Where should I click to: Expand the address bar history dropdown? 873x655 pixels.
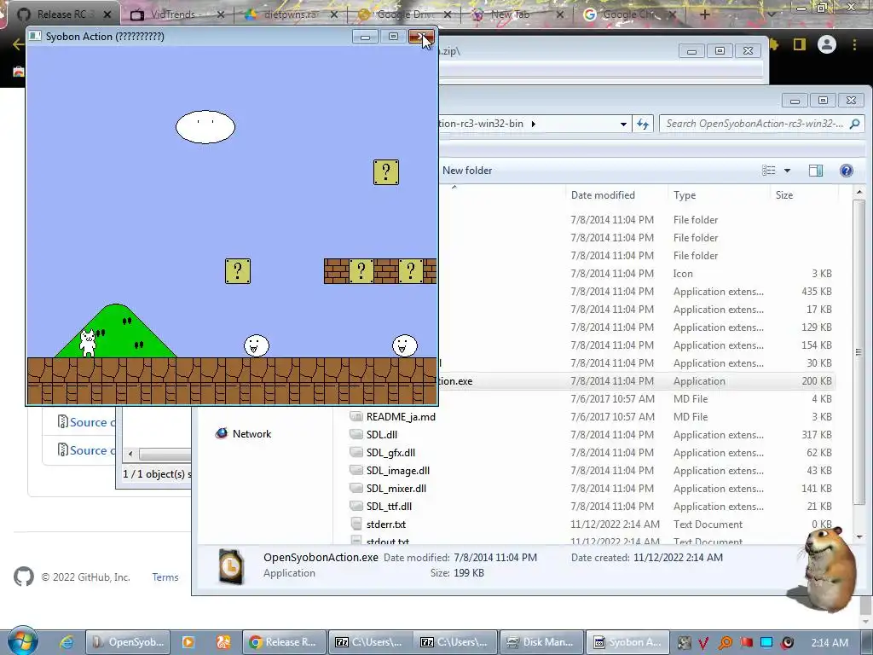pos(623,124)
